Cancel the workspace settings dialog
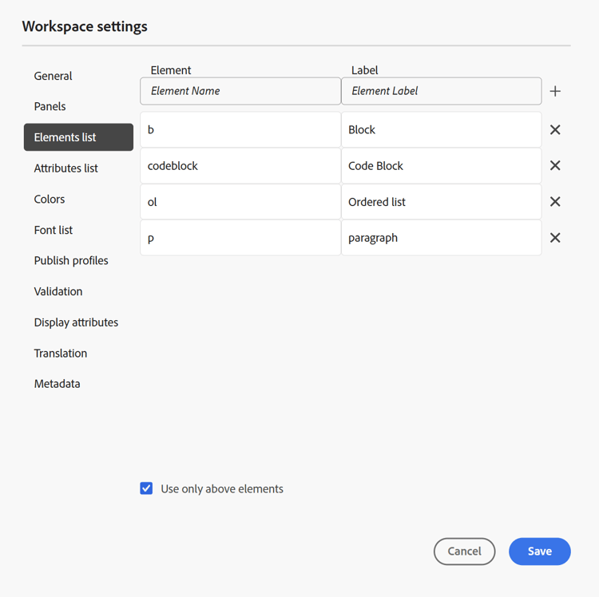This screenshot has width=599, height=597. coord(465,552)
